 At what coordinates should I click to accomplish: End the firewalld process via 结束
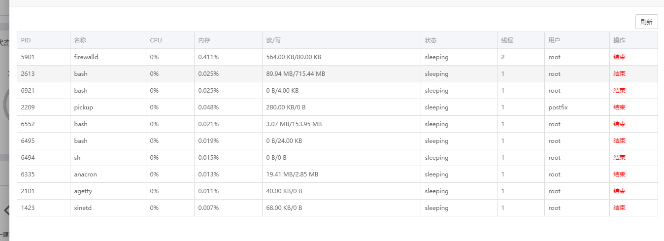[619, 57]
